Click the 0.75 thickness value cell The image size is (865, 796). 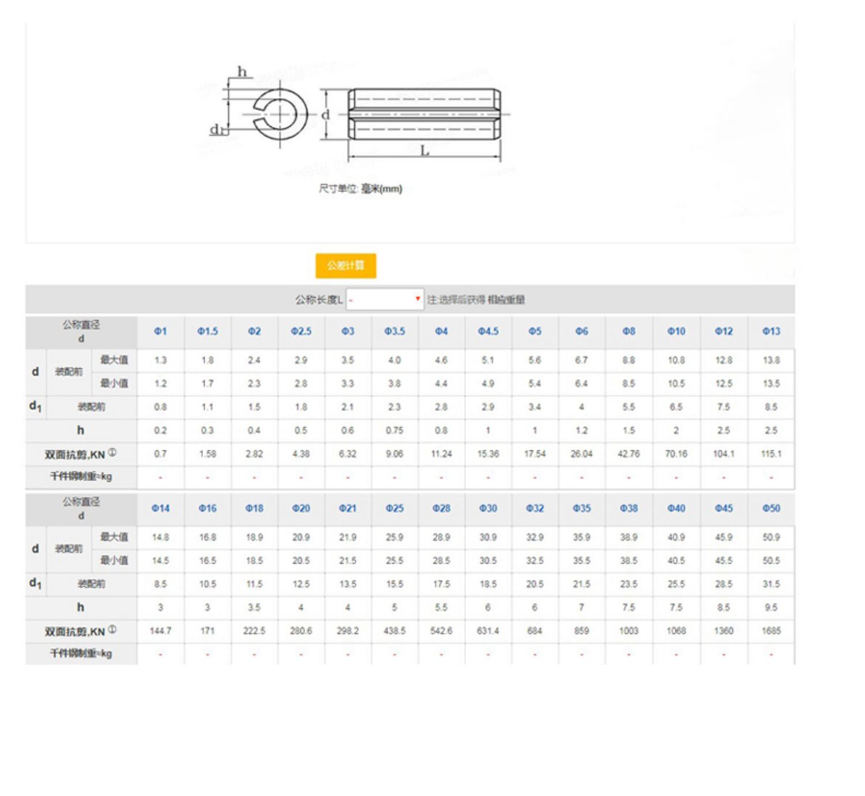[x=395, y=431]
